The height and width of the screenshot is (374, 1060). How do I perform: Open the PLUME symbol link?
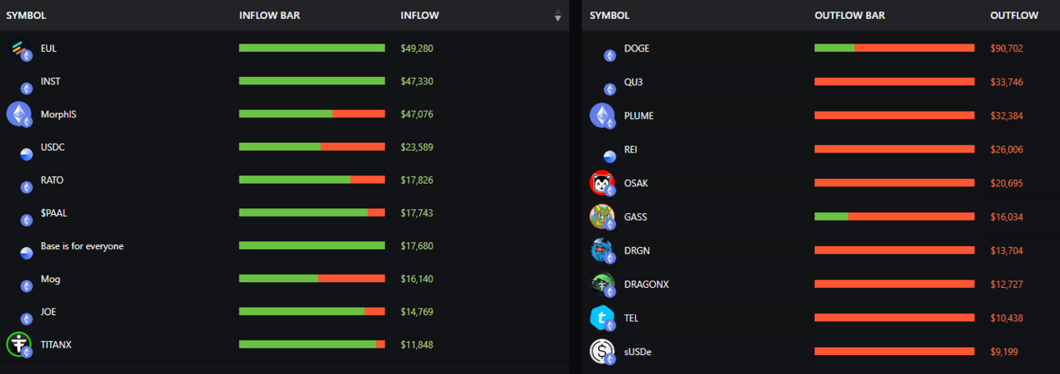639,116
